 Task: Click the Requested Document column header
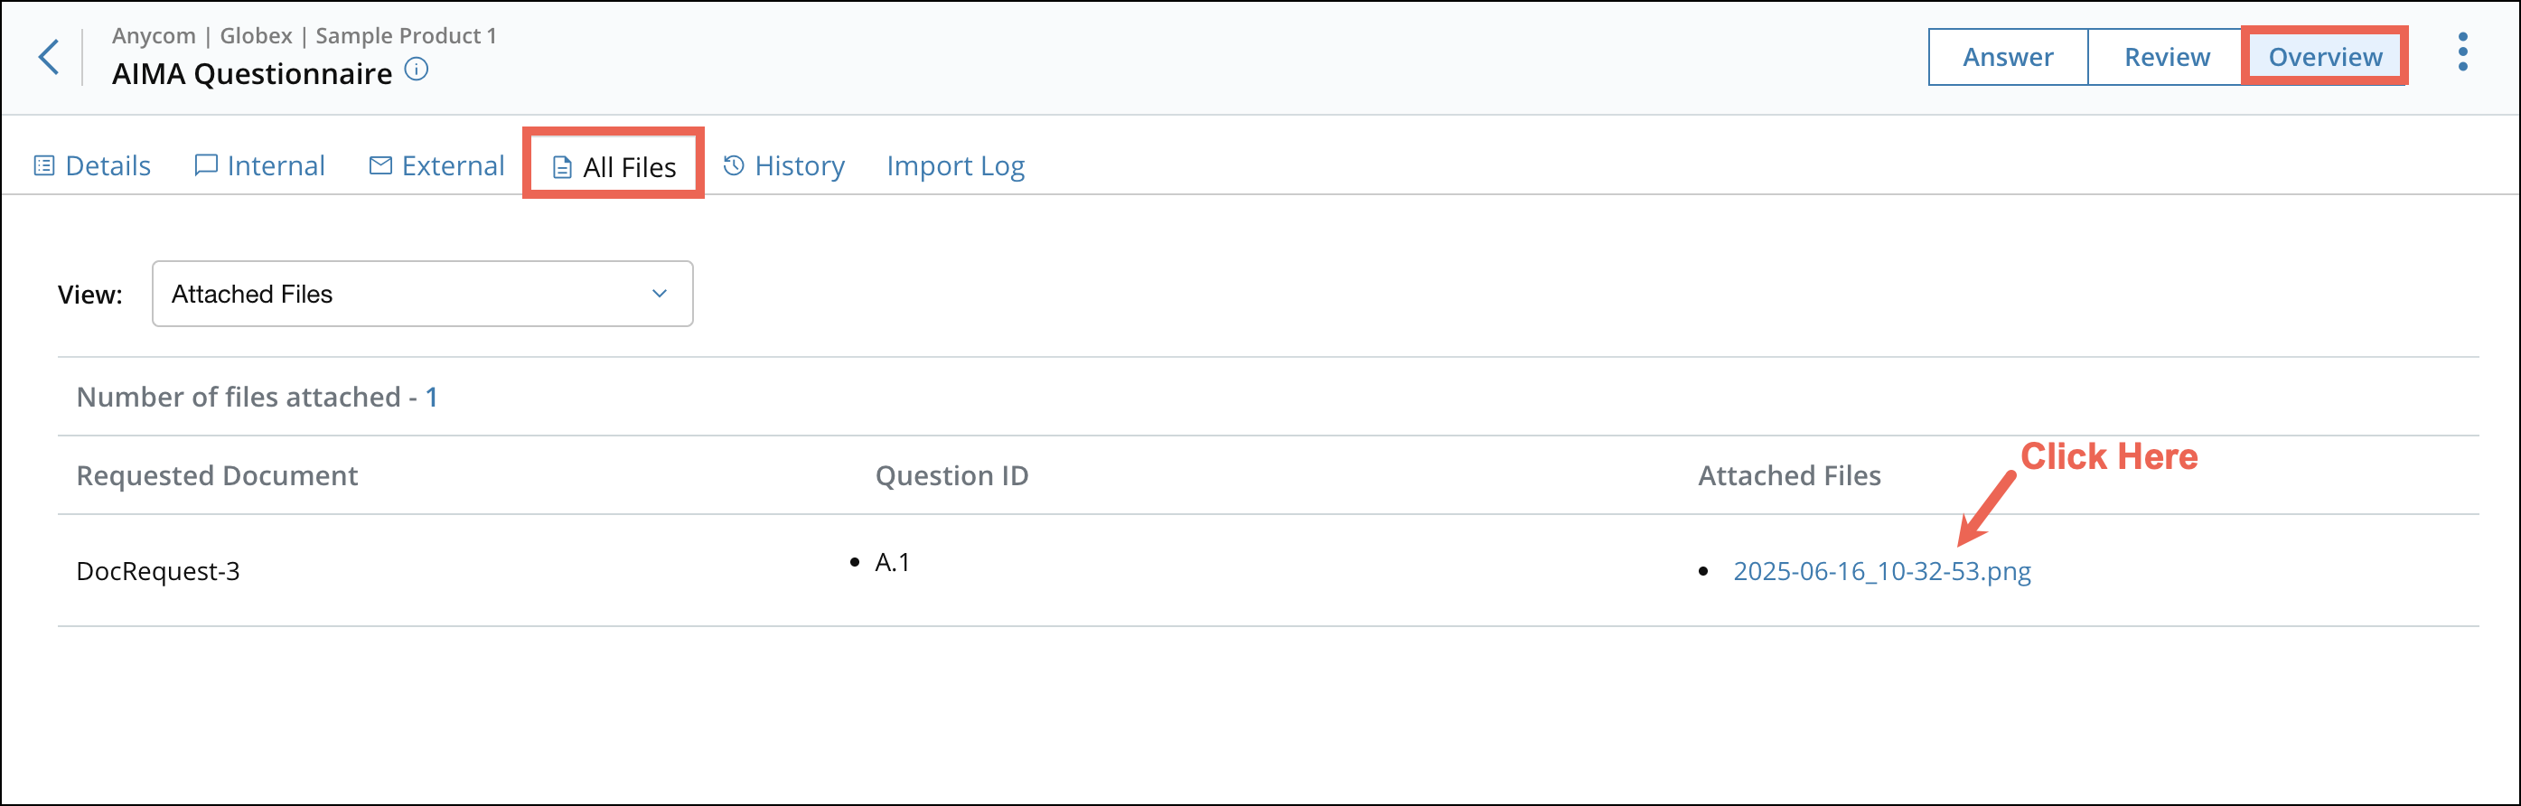click(217, 475)
